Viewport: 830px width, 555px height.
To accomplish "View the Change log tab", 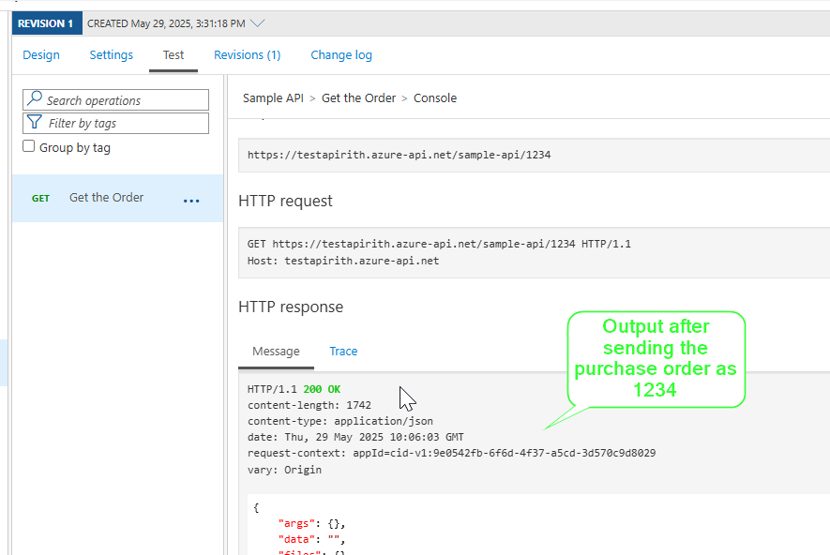I will click(x=340, y=54).
